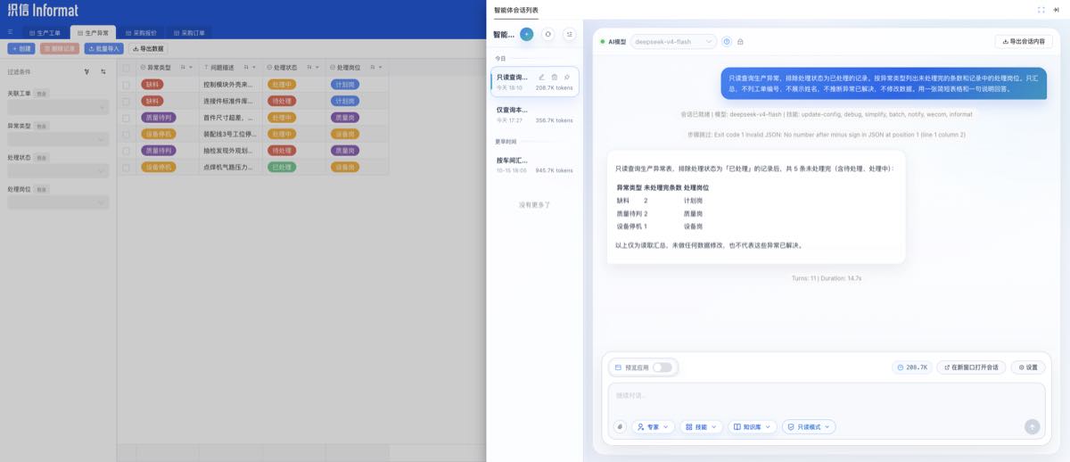Check the select-all checkbox in table header
The height and width of the screenshot is (462, 1070).
pyautogui.click(x=127, y=67)
